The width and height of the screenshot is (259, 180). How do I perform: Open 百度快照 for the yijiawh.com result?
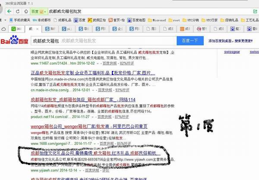(x=92, y=170)
